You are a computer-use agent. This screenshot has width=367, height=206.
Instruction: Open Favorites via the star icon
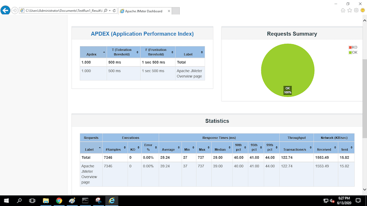coord(350,10)
